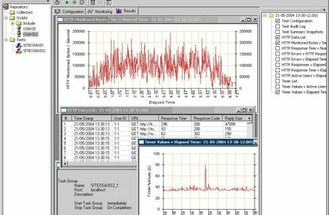Click the round Kill Test icon in toolbar
Screen dimensions: 329x215
tap(82, 2)
